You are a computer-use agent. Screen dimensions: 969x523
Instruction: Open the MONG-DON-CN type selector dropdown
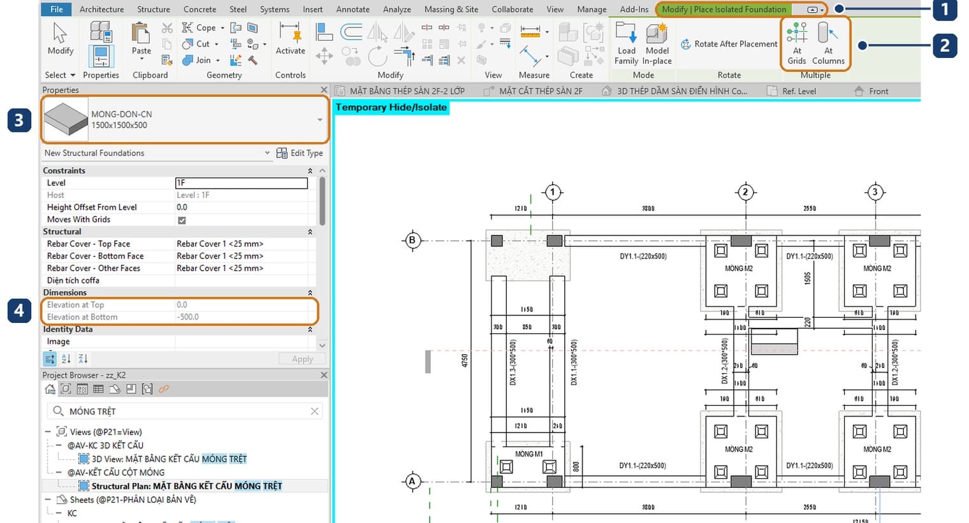[319, 120]
